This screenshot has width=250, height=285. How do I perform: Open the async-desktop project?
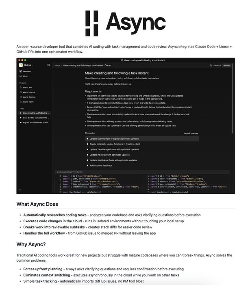28,97
